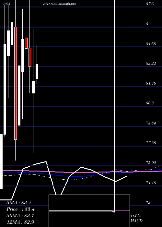This screenshot has height=227, width=162.
Task: Click the 50MA : 83.1 readout
Action: point(20,216)
